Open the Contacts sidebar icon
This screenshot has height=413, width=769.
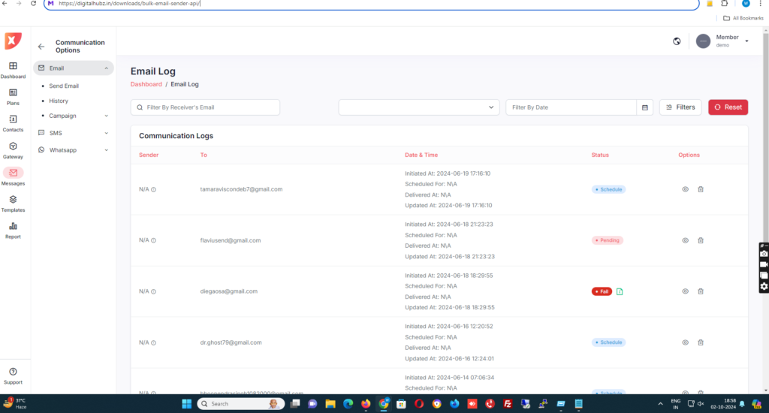point(13,119)
